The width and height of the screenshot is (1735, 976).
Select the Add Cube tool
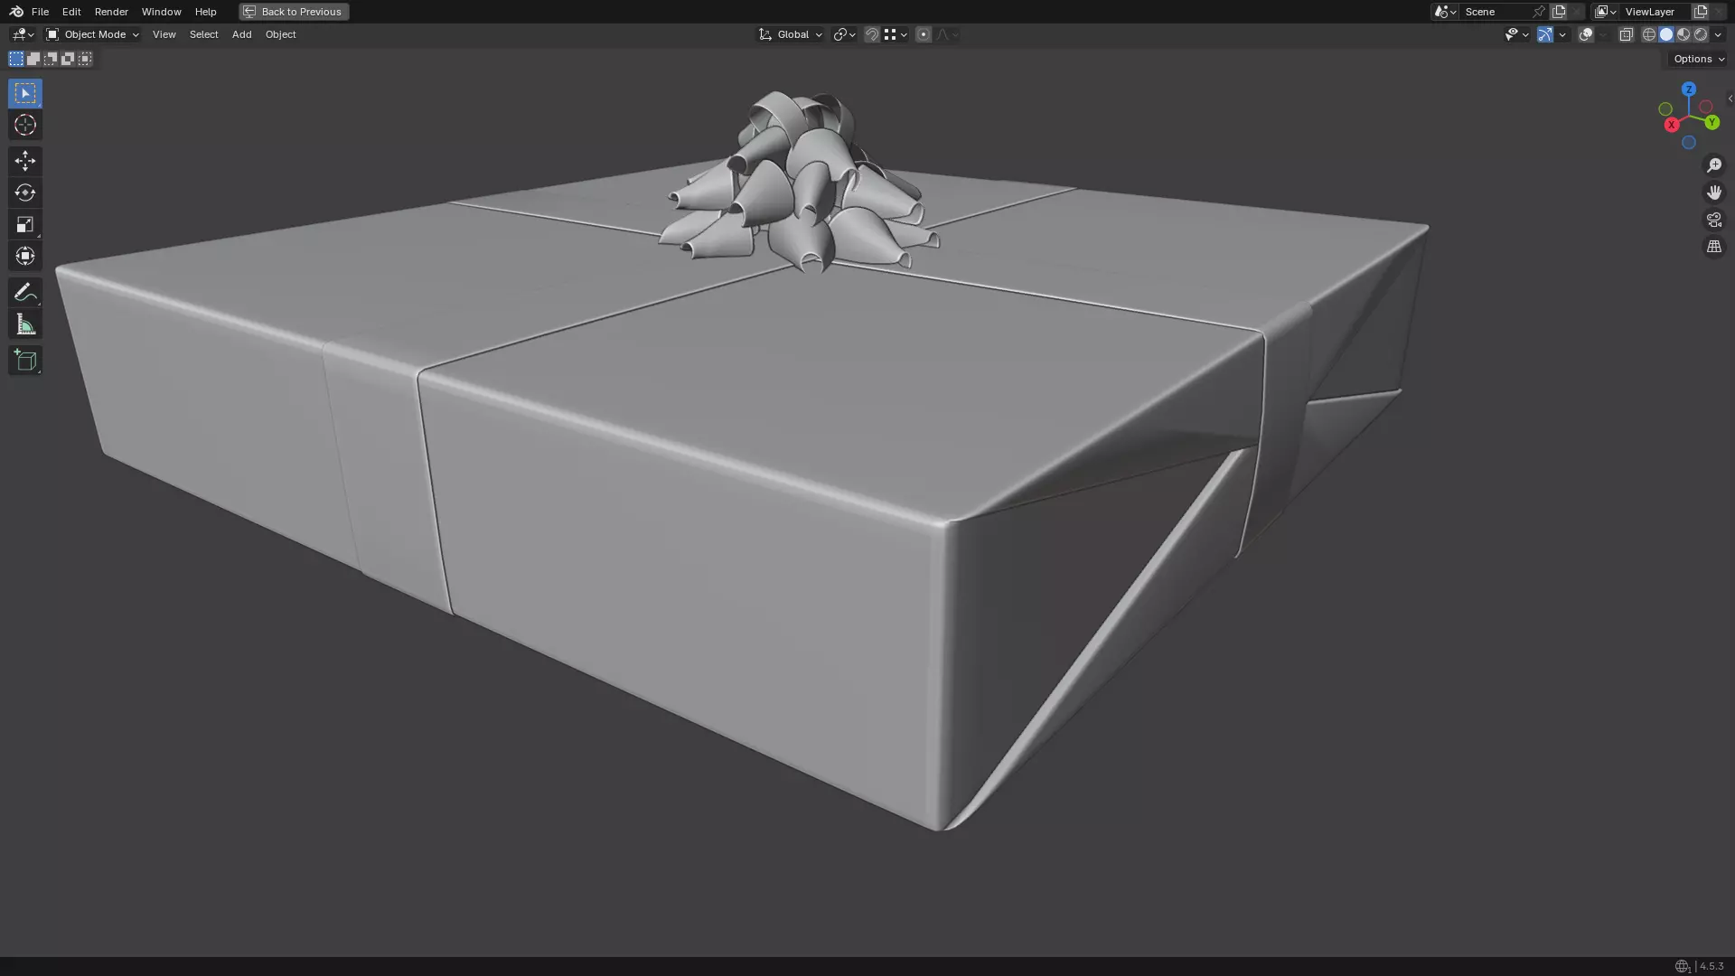click(25, 361)
